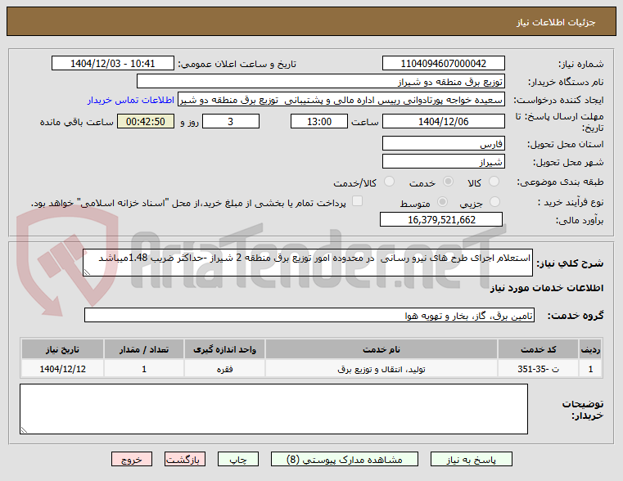Click the unit cell فقره
The image size is (623, 481).
point(224,369)
